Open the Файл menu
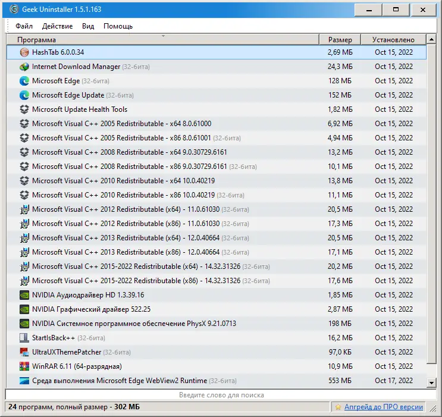The width and height of the screenshot is (442, 417). click(24, 26)
